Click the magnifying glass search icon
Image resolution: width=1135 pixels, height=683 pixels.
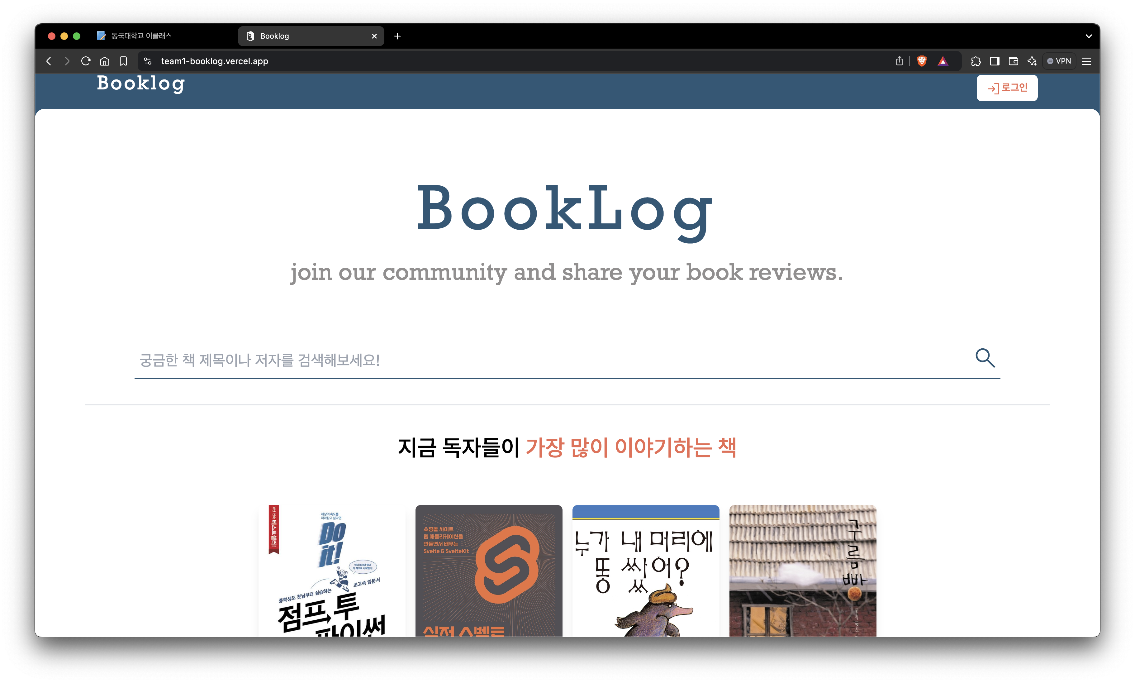tap(985, 358)
